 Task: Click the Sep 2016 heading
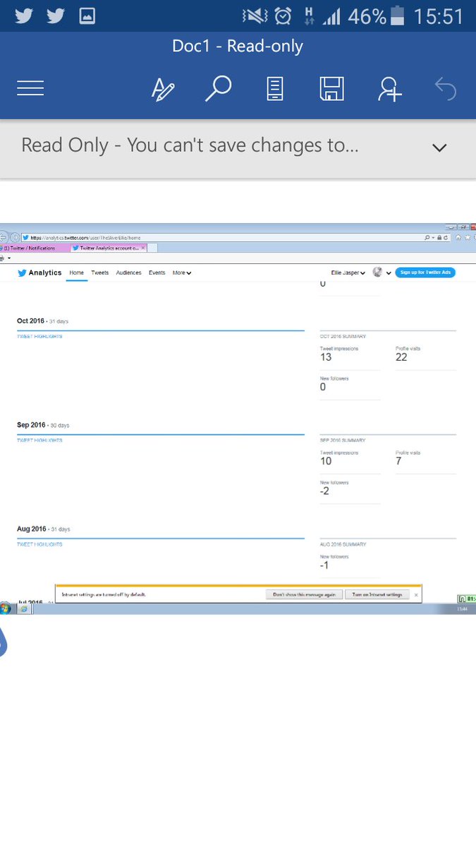tap(31, 425)
